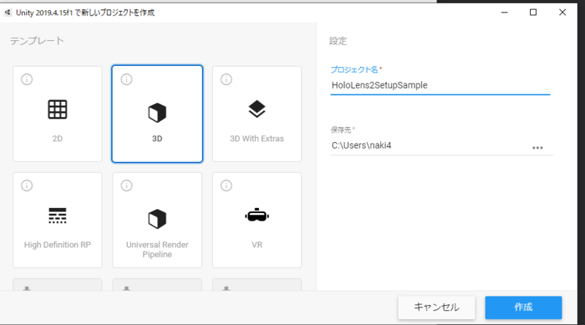The width and height of the screenshot is (585, 325).
Task: Click the Universal Render Pipeline cube icon
Action: [157, 219]
